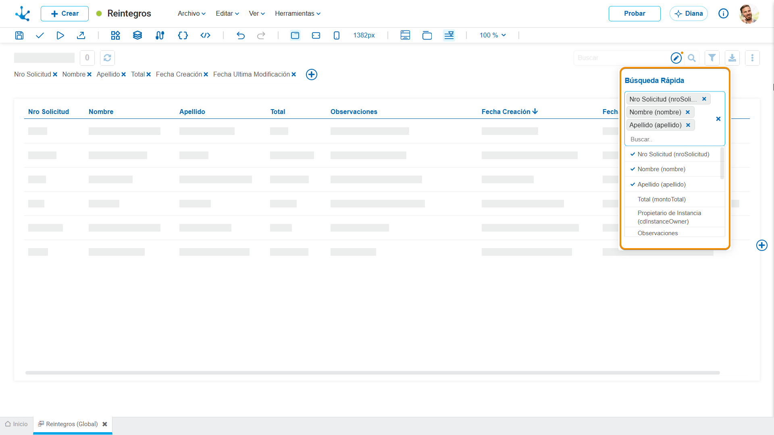
Task: Open the curly braces code icon
Action: tap(183, 35)
